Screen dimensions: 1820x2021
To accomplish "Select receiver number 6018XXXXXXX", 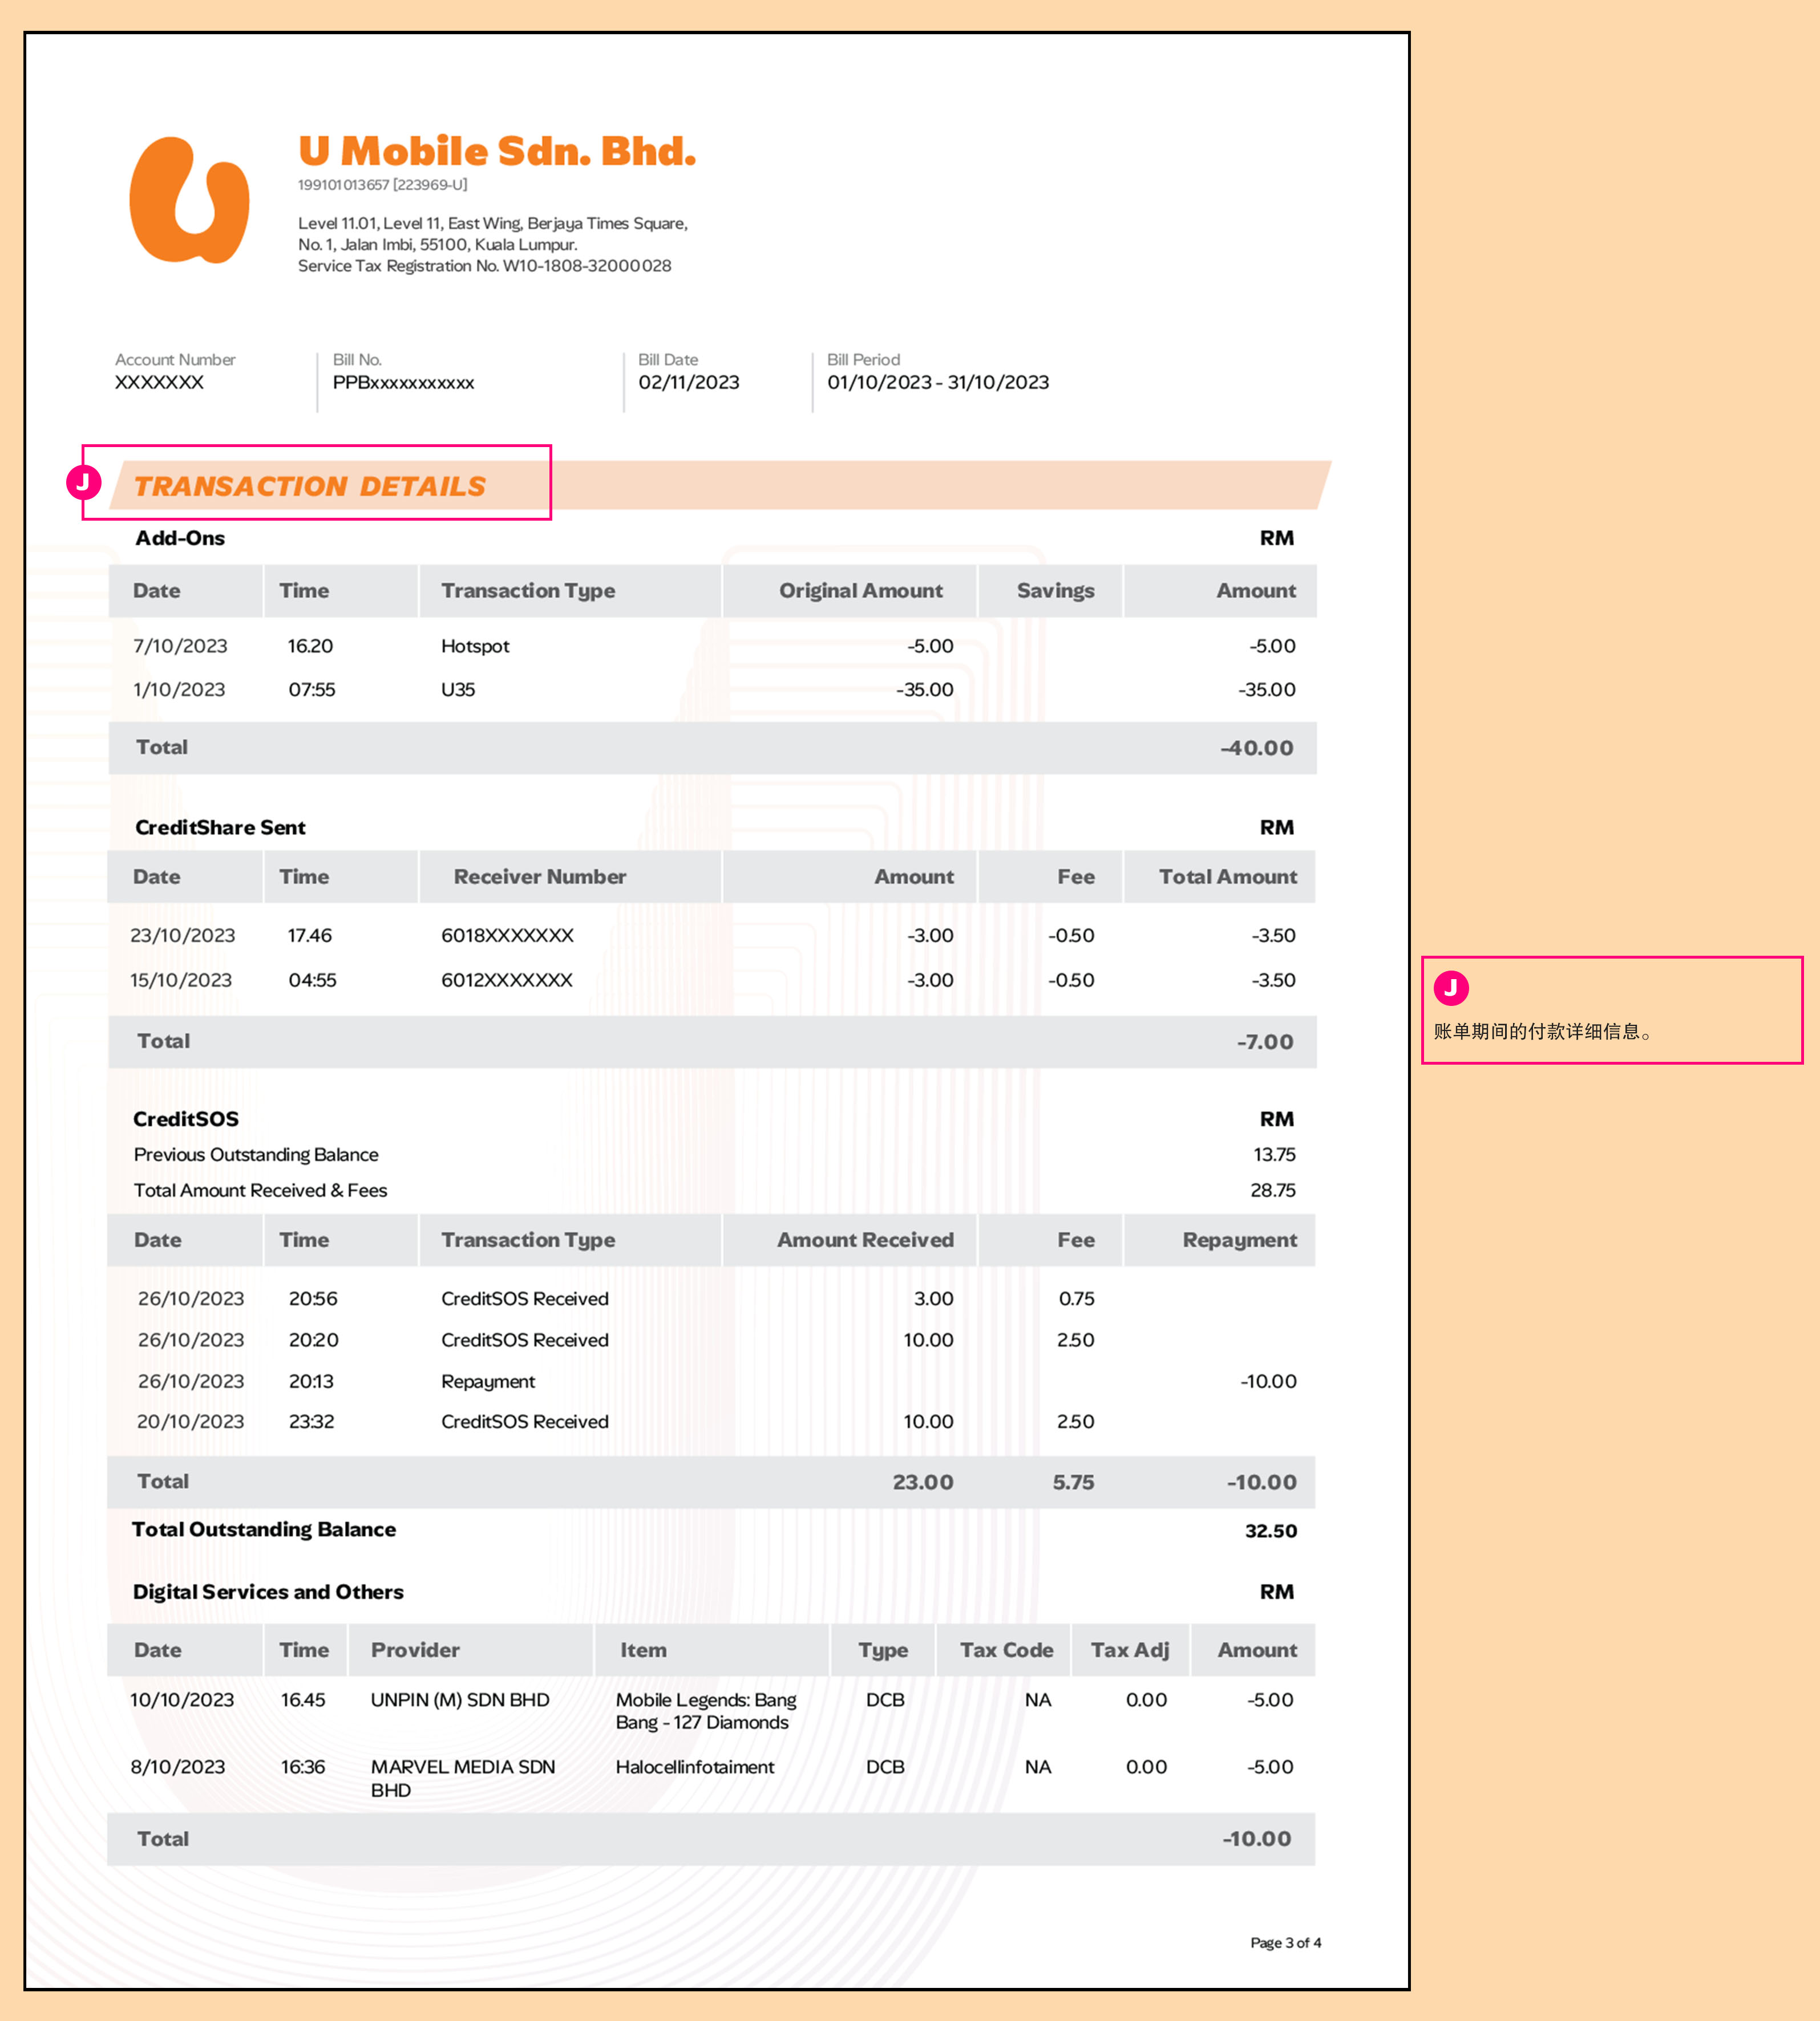I will coord(508,936).
